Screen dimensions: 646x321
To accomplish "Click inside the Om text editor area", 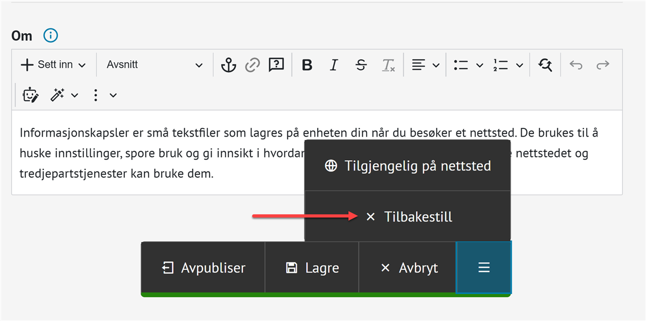I will [161, 175].
